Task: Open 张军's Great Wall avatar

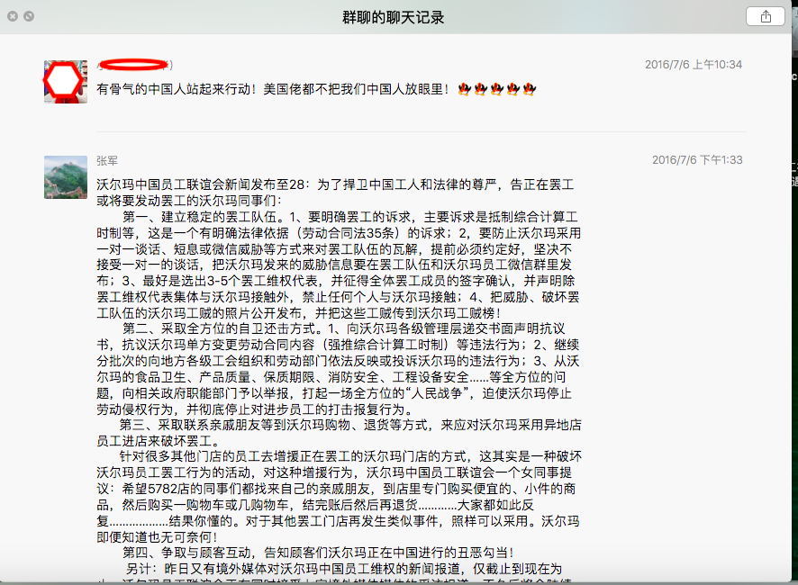Action: click(x=66, y=177)
